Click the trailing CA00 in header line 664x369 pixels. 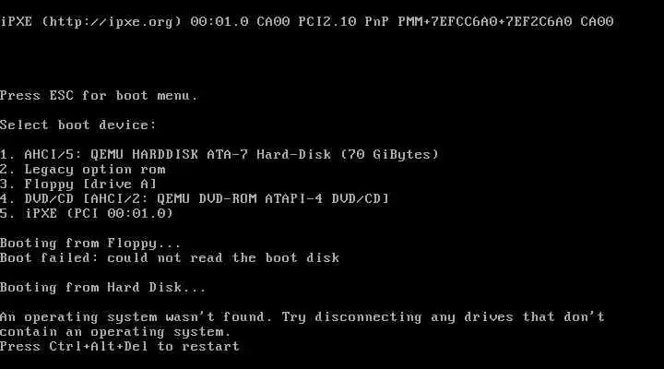click(x=597, y=21)
